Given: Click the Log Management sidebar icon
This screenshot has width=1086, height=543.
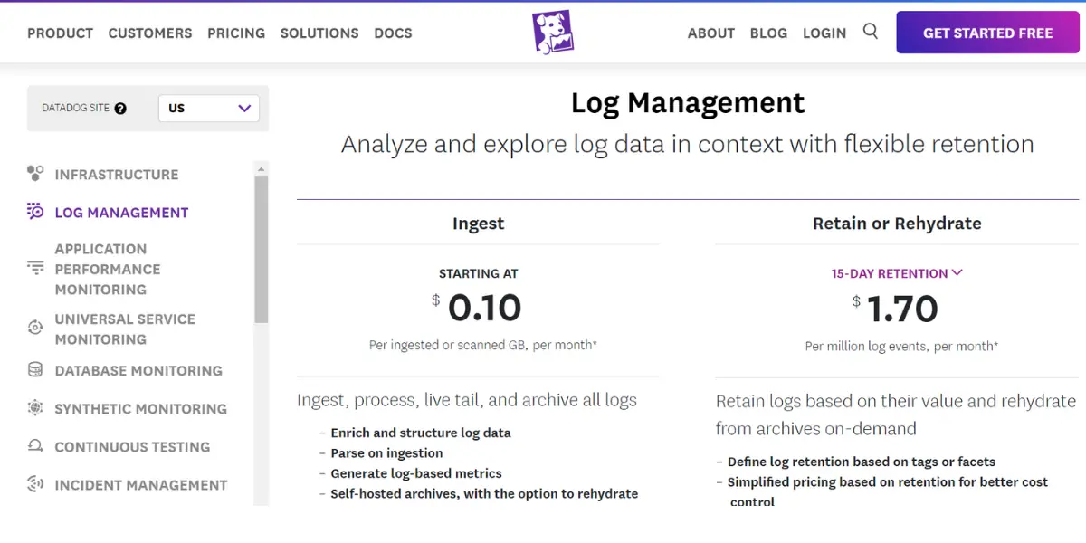Looking at the screenshot, I should point(35,212).
